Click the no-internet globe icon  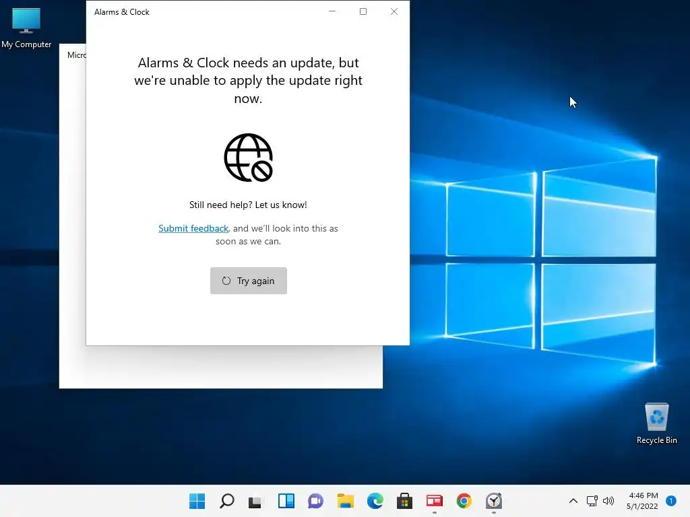(x=248, y=158)
